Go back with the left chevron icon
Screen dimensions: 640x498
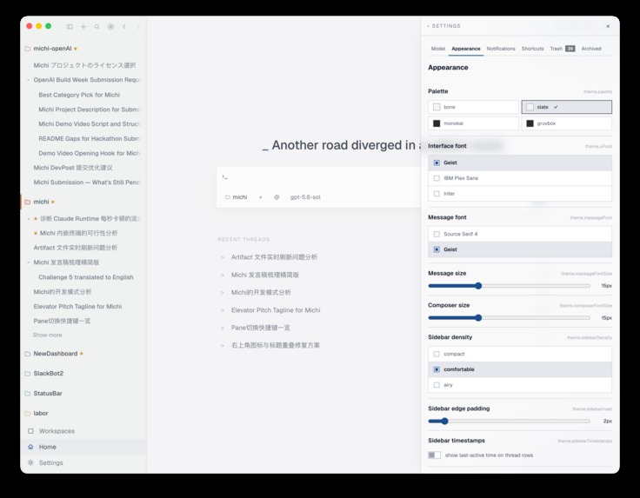pos(124,27)
